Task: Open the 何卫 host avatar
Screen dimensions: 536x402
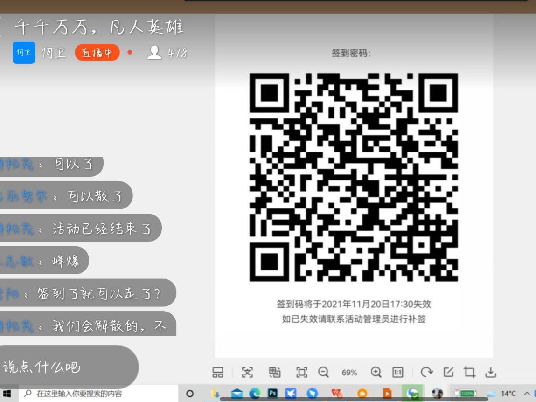Action: click(24, 53)
